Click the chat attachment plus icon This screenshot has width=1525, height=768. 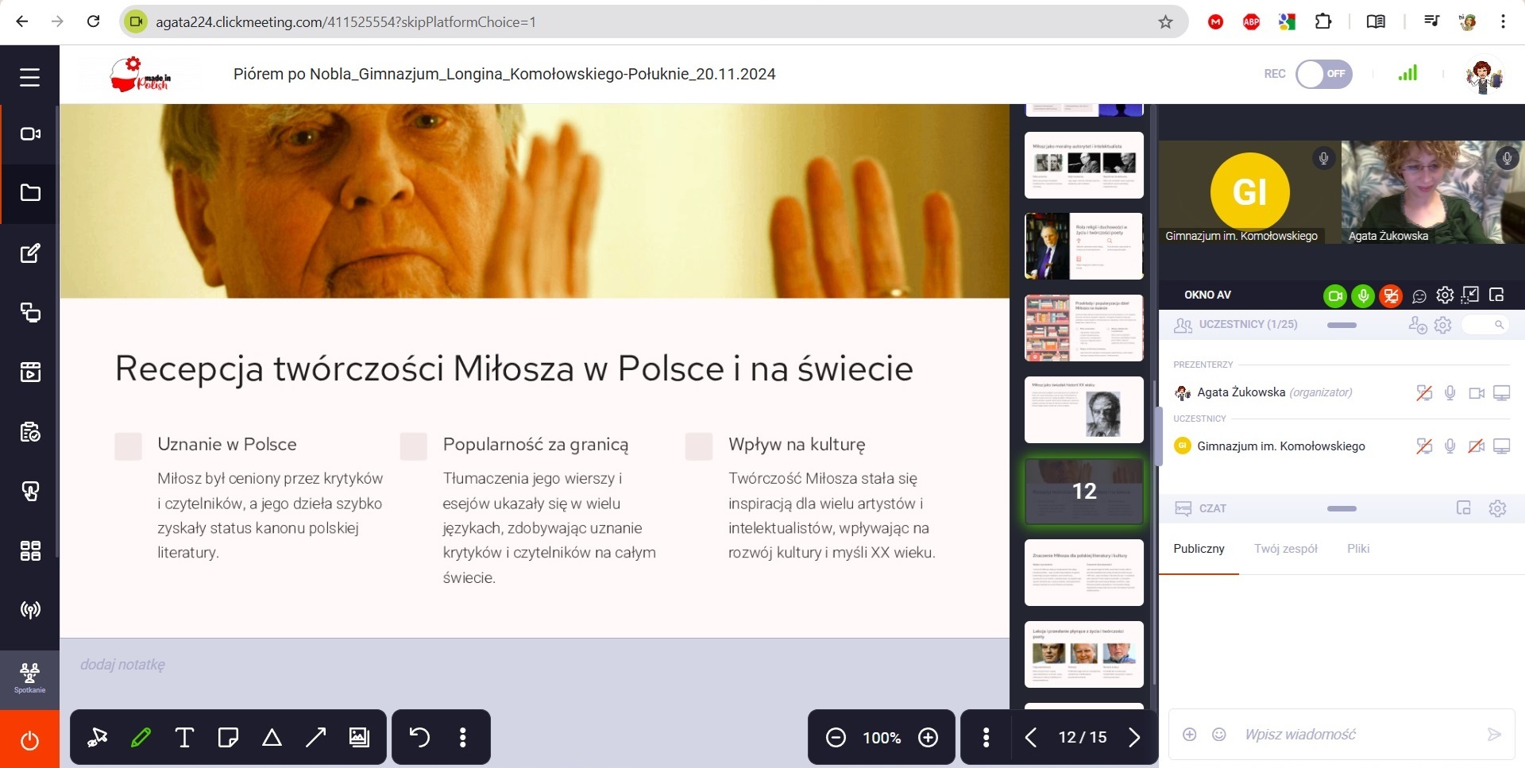click(1190, 735)
